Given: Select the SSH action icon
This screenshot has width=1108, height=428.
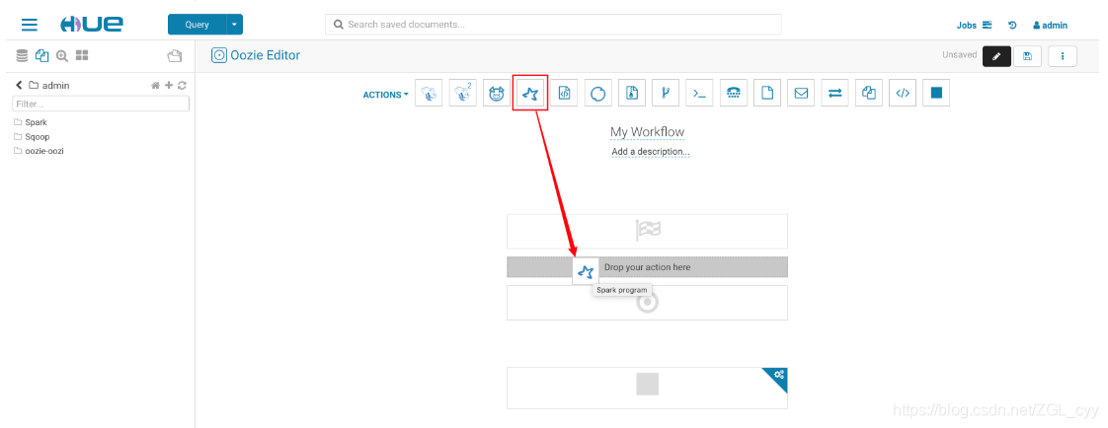Looking at the screenshot, I should [x=734, y=93].
